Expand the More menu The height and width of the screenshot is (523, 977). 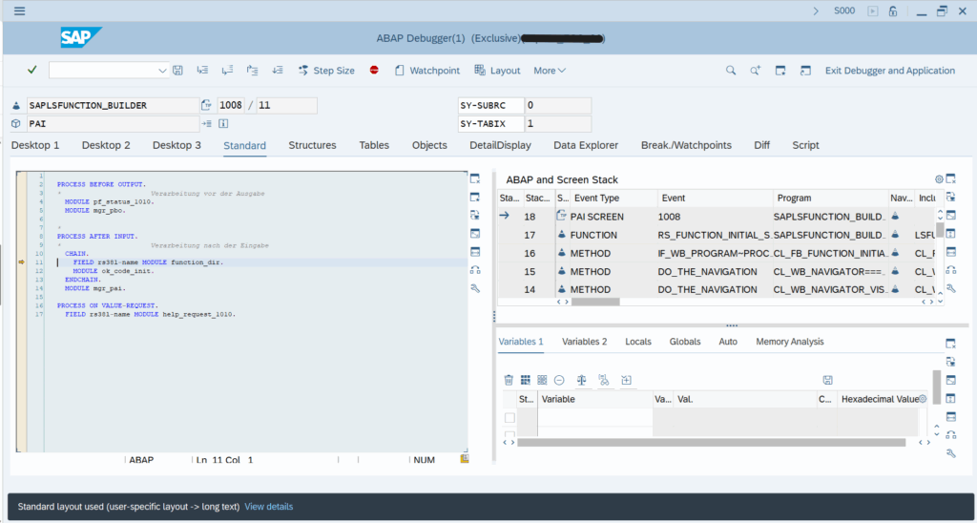click(x=550, y=71)
